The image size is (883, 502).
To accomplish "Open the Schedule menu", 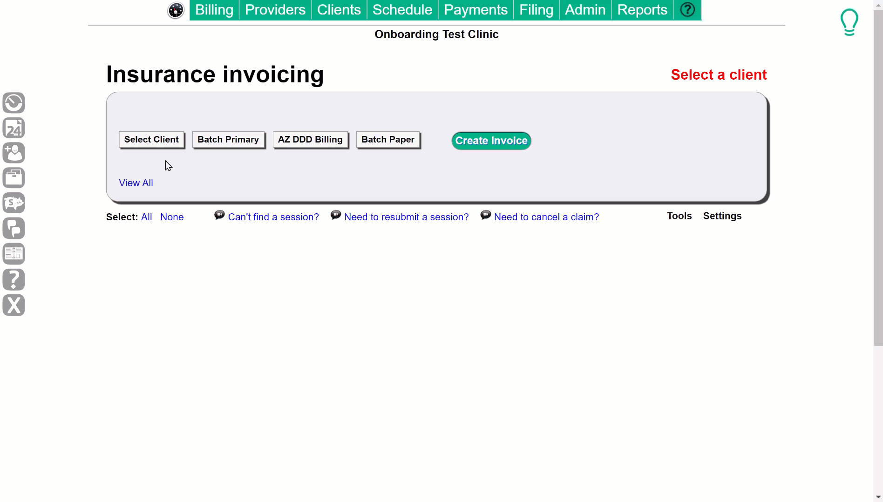I will [402, 10].
